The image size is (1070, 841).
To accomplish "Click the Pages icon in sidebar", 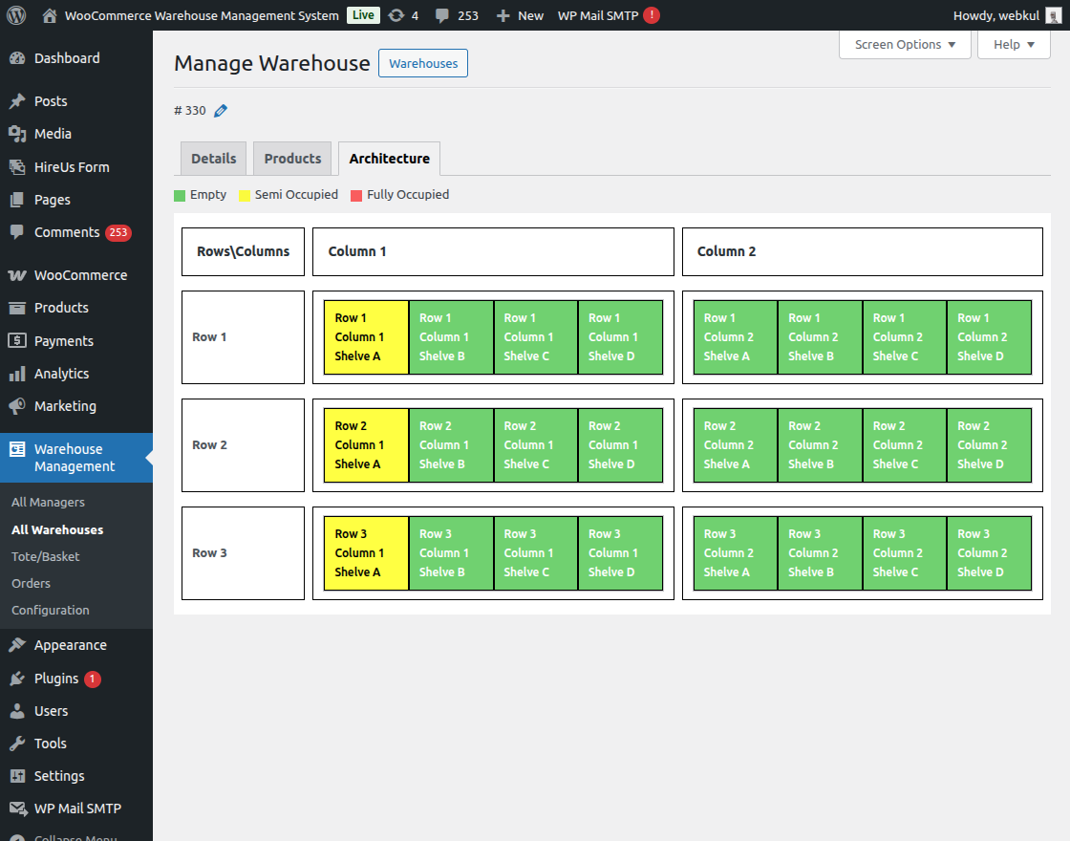I will (x=17, y=200).
